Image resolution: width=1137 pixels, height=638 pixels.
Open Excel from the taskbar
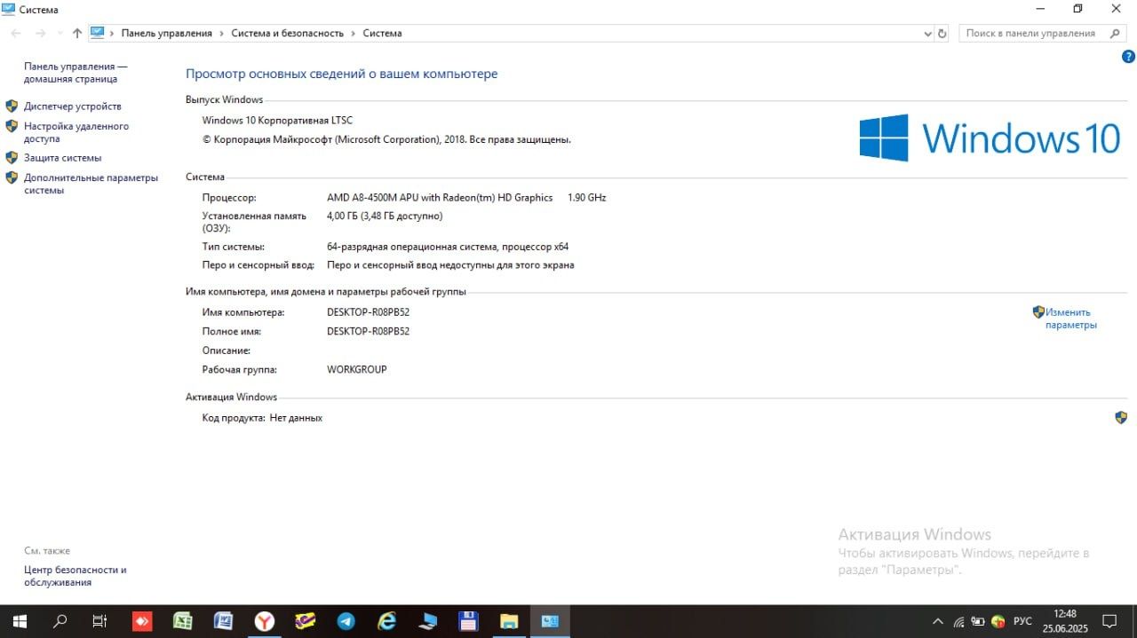(x=183, y=621)
